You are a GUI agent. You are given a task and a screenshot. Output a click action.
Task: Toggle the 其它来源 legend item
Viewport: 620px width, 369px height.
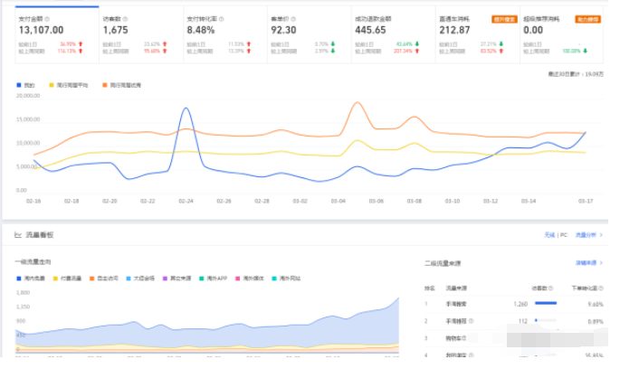point(176,279)
